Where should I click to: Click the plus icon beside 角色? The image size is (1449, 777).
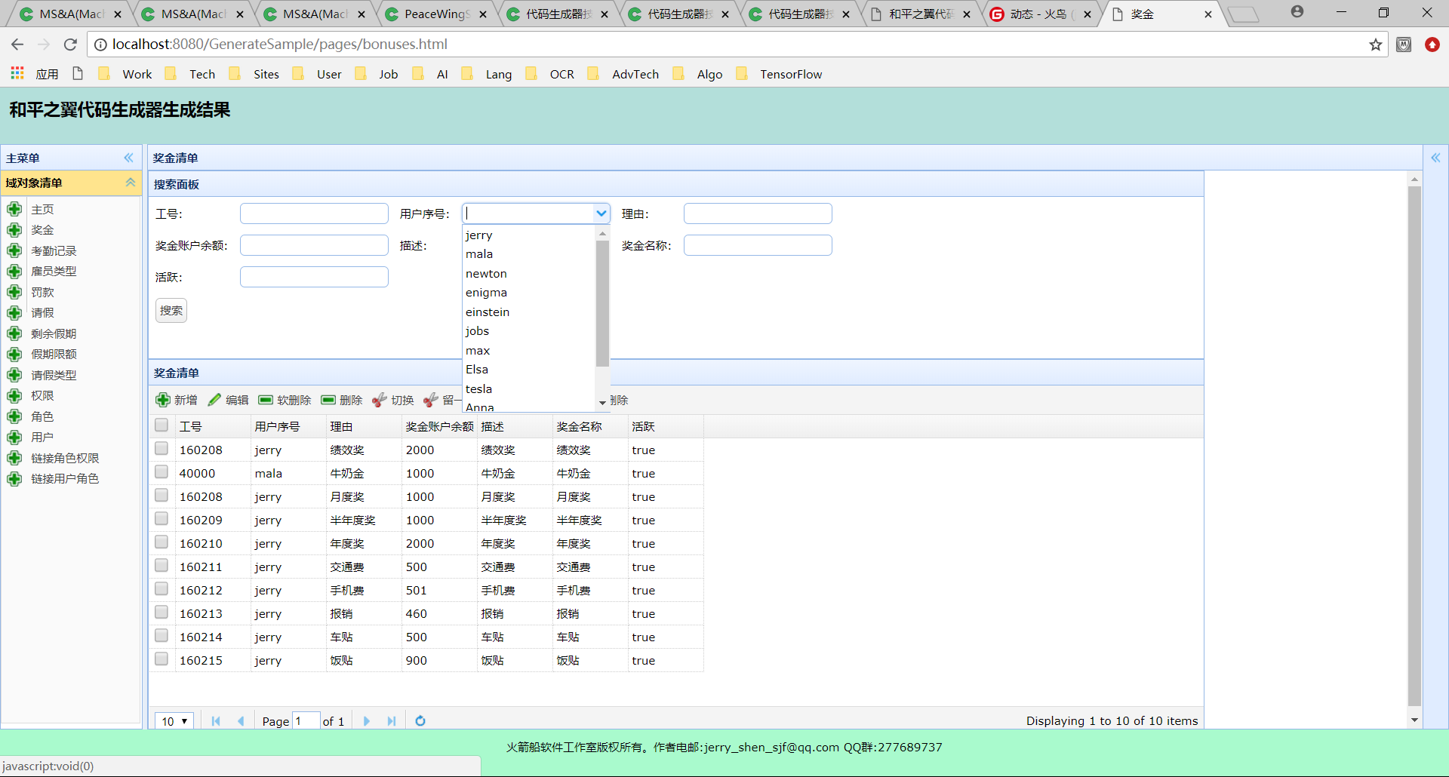14,416
